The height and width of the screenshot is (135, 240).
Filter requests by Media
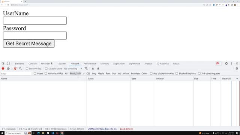point(101,73)
